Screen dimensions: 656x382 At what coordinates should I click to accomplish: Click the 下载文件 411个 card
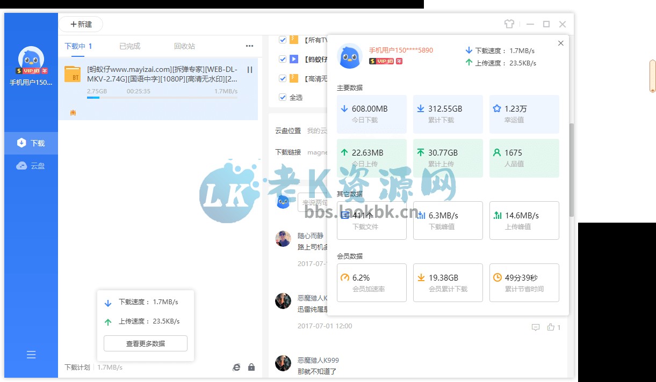372,221
